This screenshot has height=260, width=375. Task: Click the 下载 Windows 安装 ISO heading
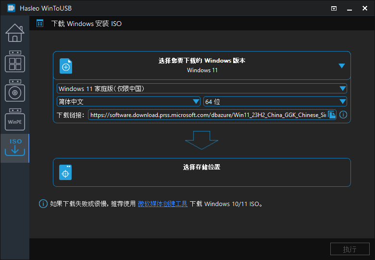click(87, 24)
